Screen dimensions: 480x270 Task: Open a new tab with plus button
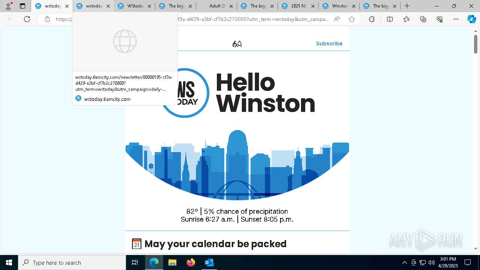407,6
